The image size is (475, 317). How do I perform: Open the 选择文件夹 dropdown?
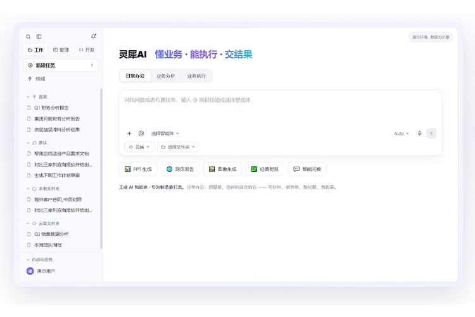[x=178, y=147]
